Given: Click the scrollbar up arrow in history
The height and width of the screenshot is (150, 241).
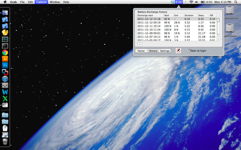Looking at the screenshot, I should [218, 37].
